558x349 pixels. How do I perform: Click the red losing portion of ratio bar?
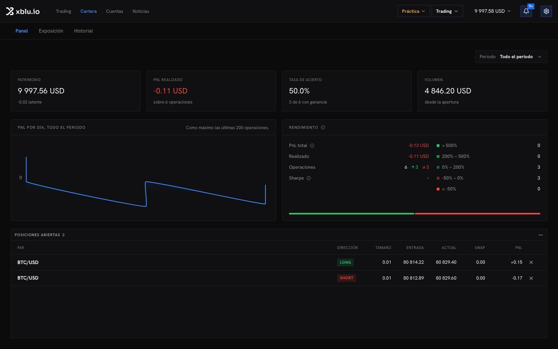point(477,214)
